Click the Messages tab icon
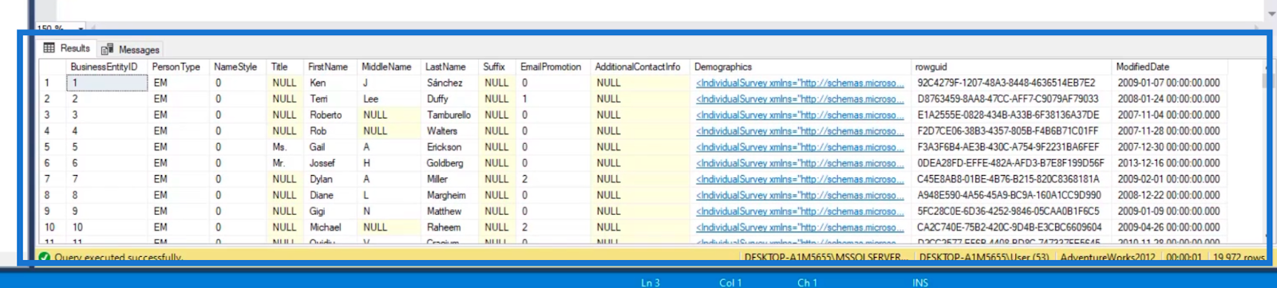This screenshot has height=288, width=1277. pyautogui.click(x=107, y=49)
